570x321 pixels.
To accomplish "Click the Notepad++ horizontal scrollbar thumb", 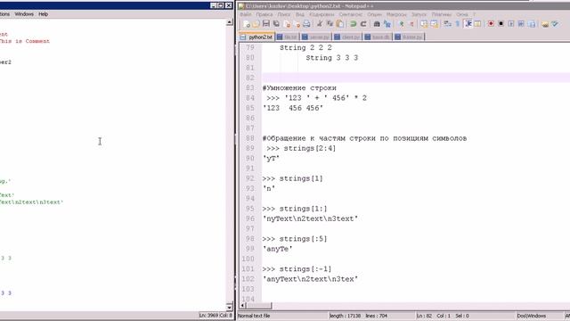I will pyautogui.click(x=259, y=306).
